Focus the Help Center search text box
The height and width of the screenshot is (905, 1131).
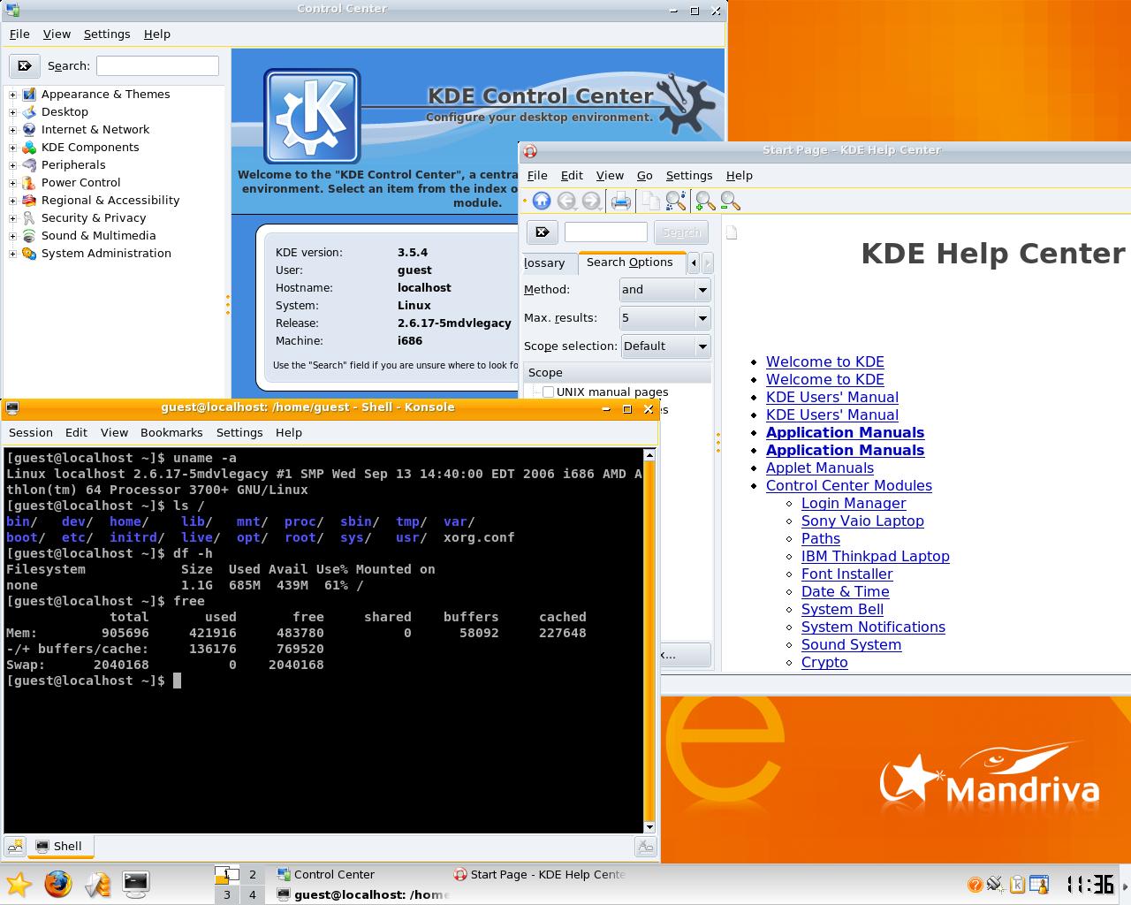(605, 232)
